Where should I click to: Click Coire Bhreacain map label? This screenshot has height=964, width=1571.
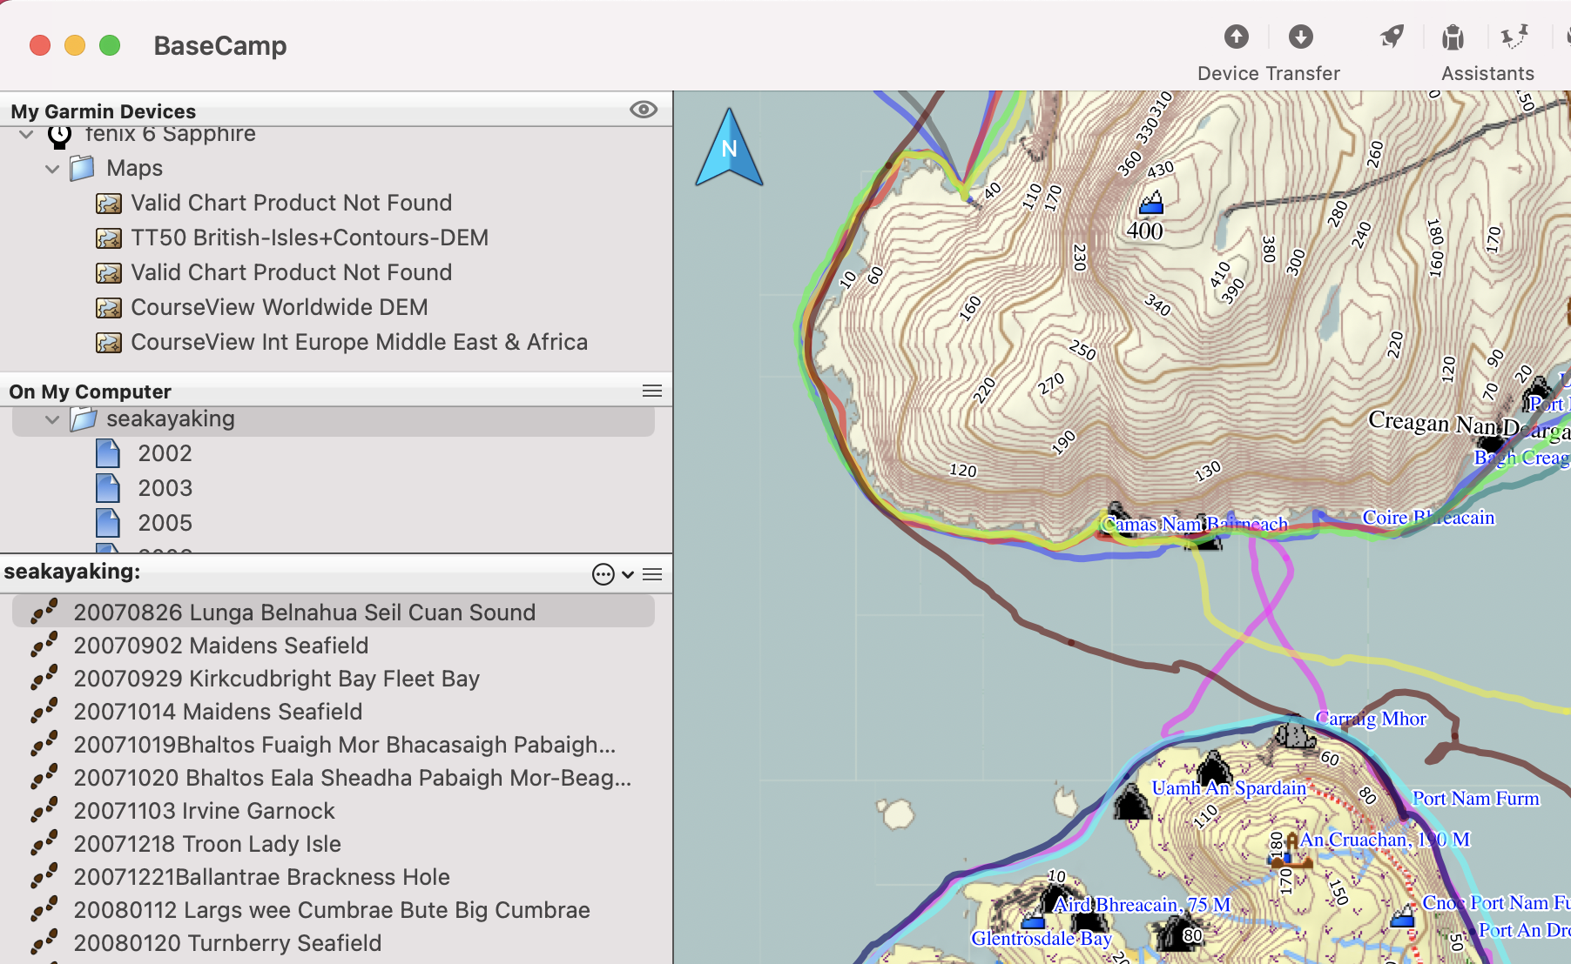pyautogui.click(x=1428, y=518)
